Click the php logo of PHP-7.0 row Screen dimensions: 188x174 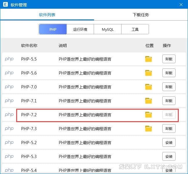[9, 87]
